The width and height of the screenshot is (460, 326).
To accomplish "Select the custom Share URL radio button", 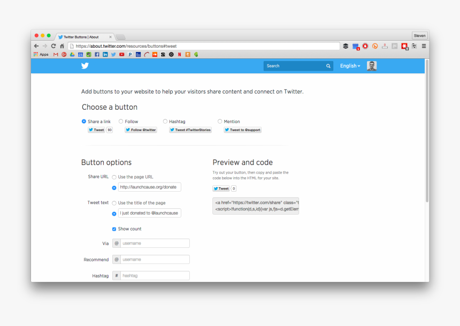I will (x=114, y=188).
